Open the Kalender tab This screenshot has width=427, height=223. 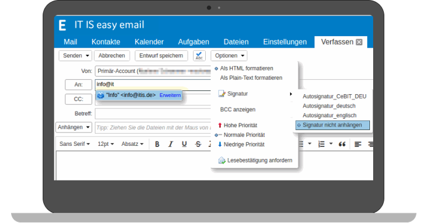[149, 42]
